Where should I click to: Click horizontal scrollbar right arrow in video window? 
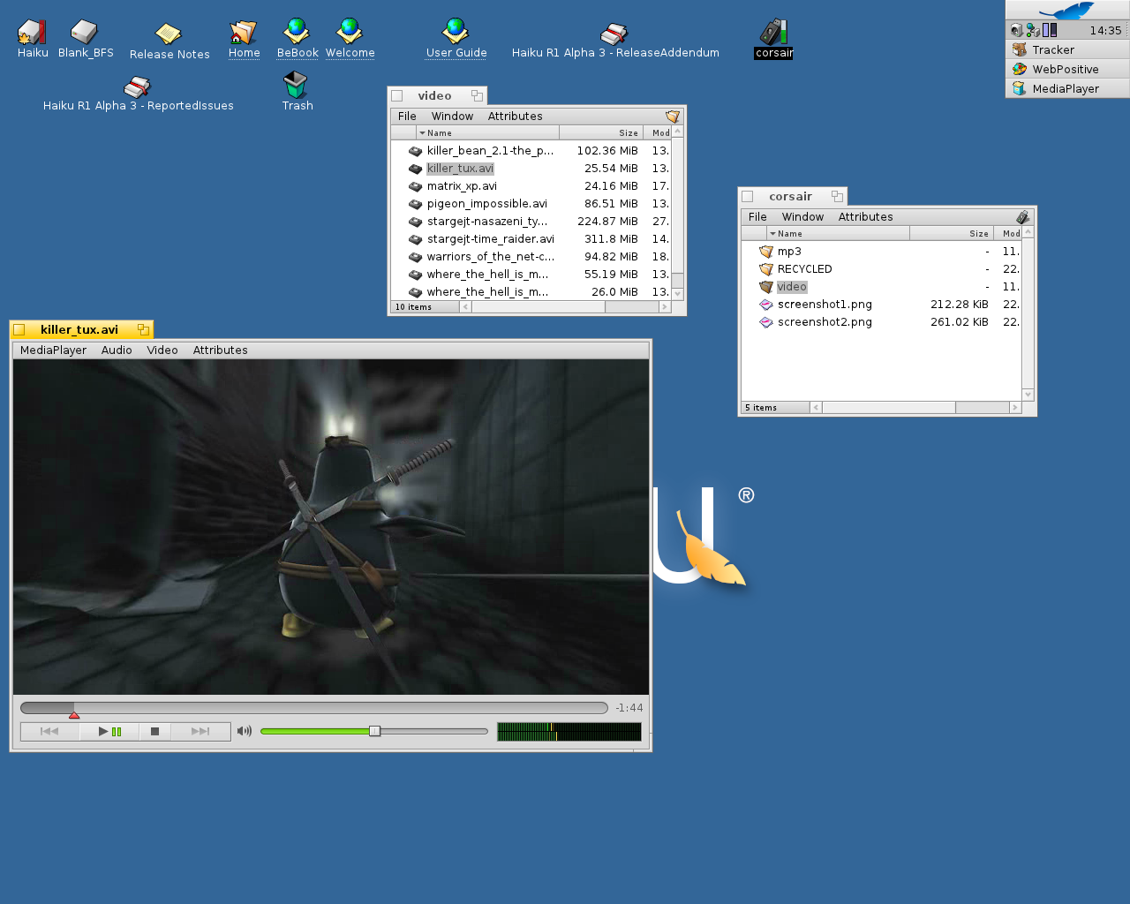tap(665, 307)
